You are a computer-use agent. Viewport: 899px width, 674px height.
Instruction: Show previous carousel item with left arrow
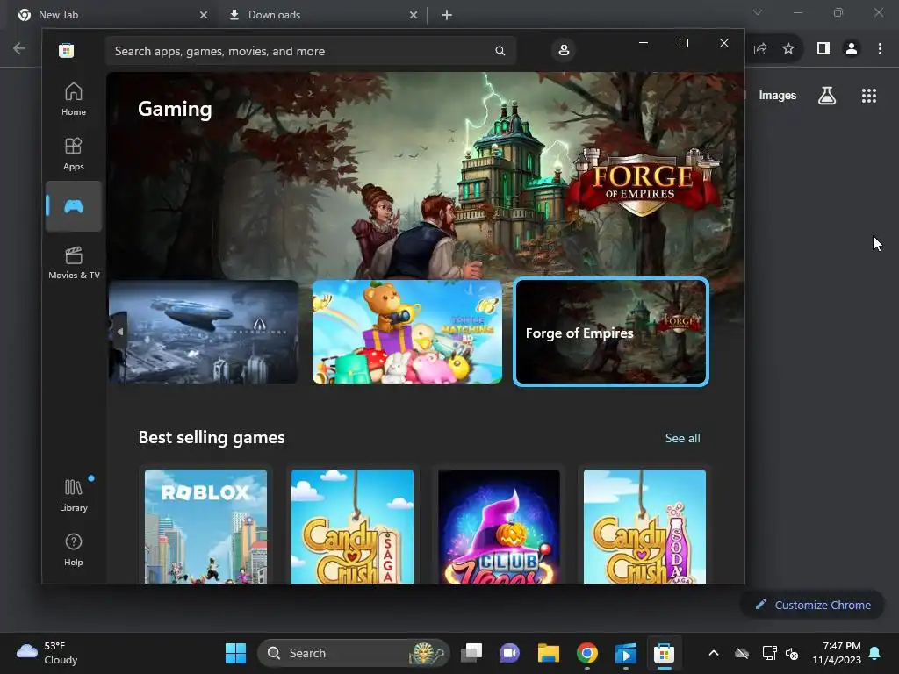pos(119,332)
